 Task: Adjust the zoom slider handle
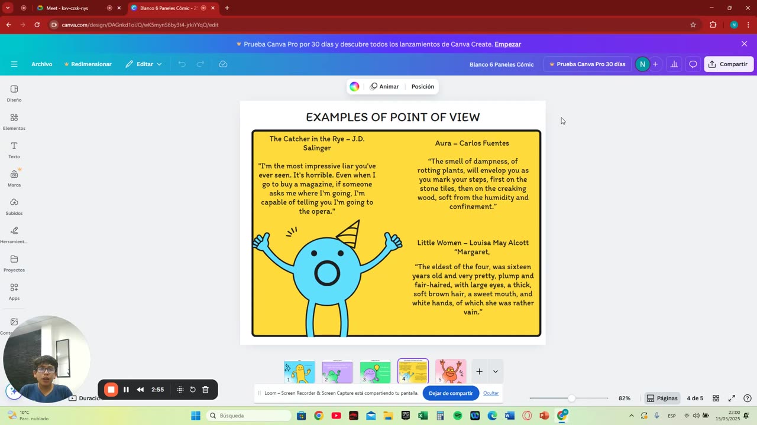coord(571,398)
